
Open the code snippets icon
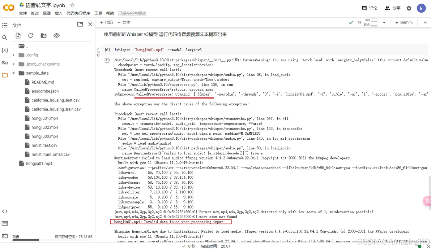5,211
